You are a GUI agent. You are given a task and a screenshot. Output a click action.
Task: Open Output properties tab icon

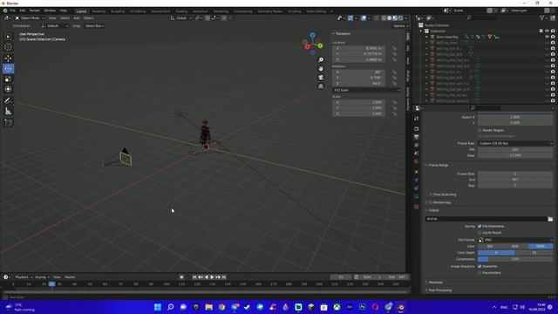pos(417,137)
